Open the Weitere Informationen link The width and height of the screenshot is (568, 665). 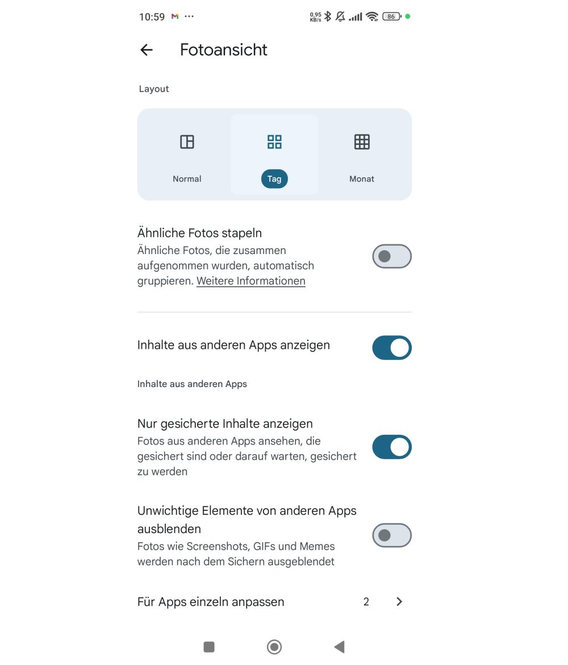pyautogui.click(x=251, y=281)
